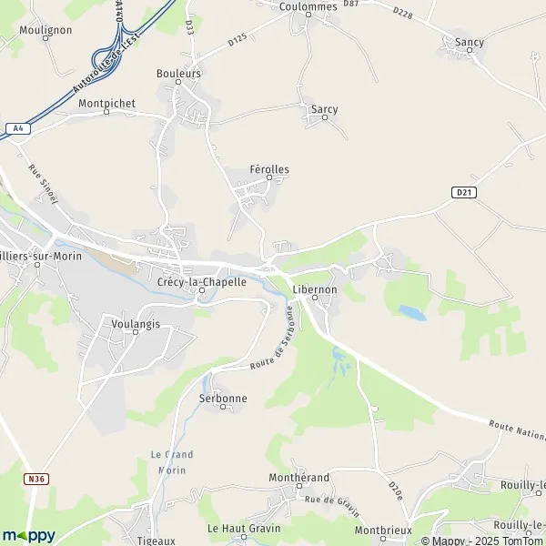Click the A4 motorway shield
546x546 pixels.
[x=18, y=128]
